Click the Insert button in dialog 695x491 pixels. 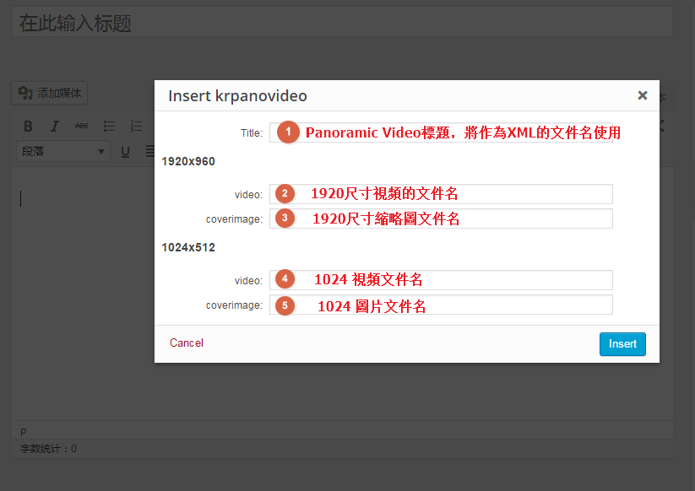[622, 344]
